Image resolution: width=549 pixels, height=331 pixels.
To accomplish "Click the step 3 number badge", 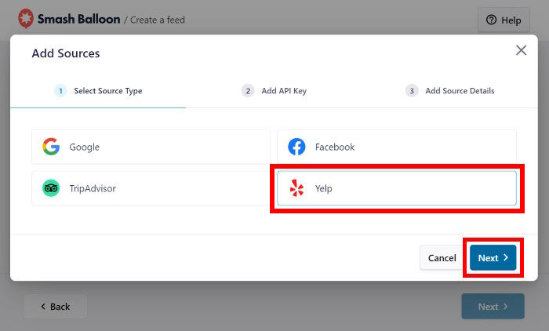I will coord(412,91).
